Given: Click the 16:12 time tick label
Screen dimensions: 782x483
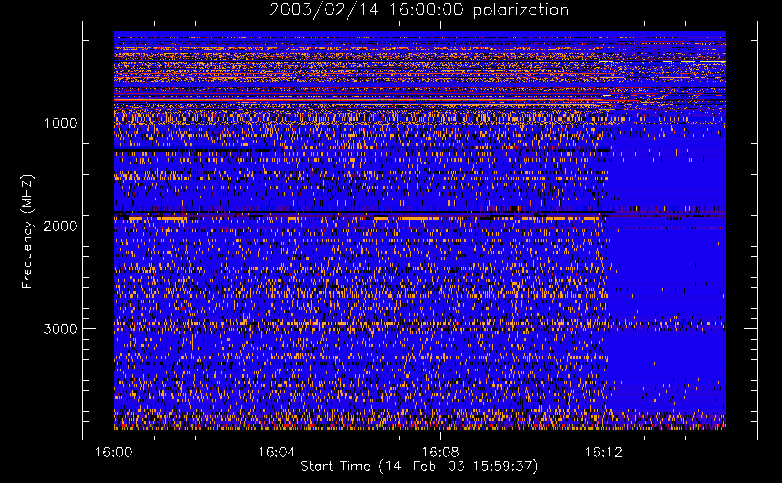Looking at the screenshot, I should [x=604, y=453].
